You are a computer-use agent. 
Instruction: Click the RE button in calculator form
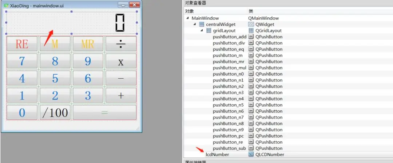(x=22, y=44)
